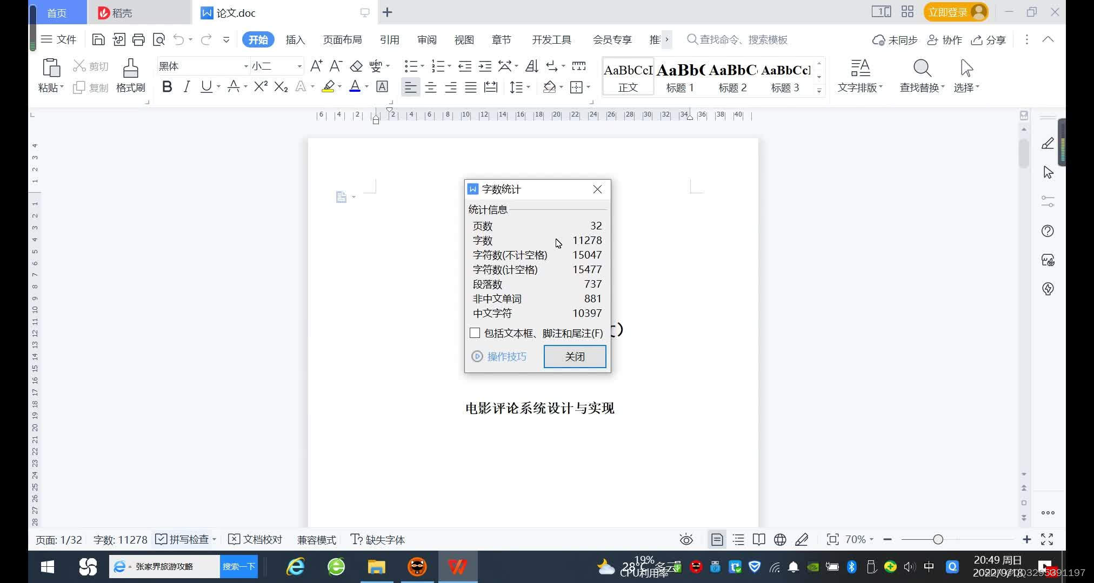Click the character border icon
Viewport: 1094px width, 583px height.
point(382,86)
